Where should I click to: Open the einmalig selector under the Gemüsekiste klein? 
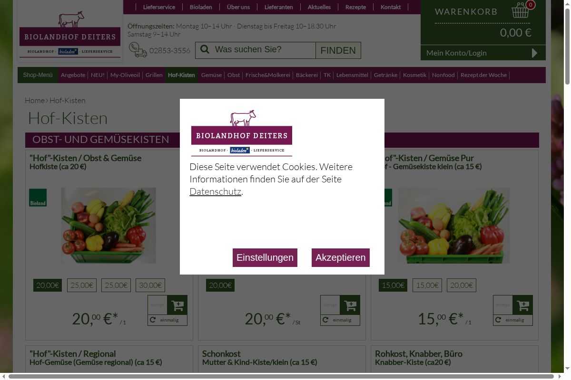[513, 320]
